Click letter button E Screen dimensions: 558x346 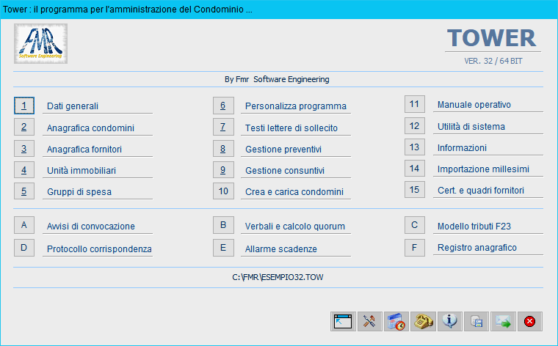pyautogui.click(x=223, y=248)
